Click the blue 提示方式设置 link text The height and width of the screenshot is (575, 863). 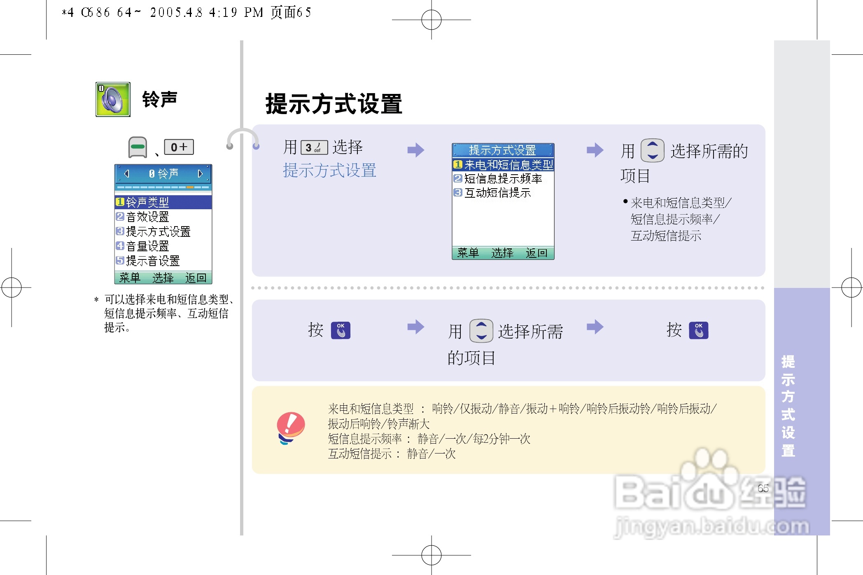(x=329, y=170)
